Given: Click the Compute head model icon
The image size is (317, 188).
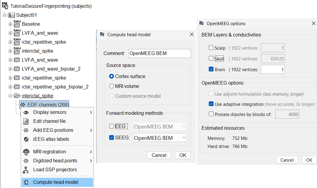Looking at the screenshot, I should 26,182.
